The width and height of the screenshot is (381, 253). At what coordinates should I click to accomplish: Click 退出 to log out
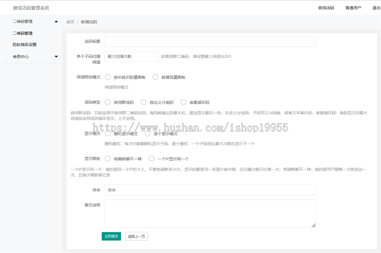376,8
